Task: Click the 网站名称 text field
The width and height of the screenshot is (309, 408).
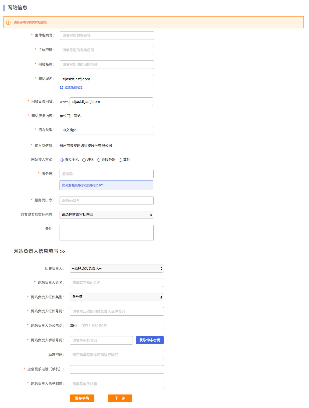Action: (x=107, y=65)
